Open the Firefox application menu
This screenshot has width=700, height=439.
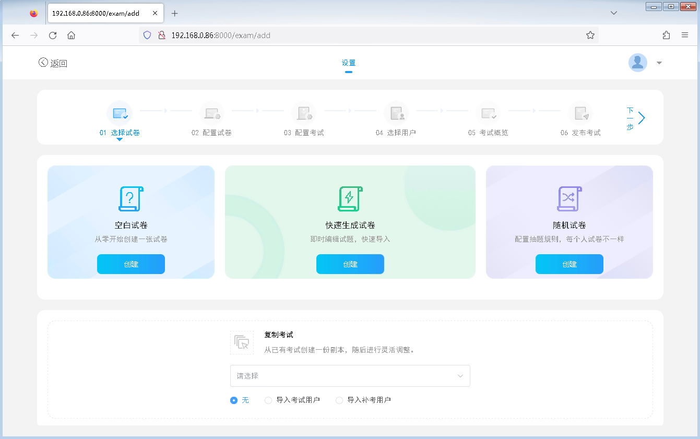click(685, 35)
